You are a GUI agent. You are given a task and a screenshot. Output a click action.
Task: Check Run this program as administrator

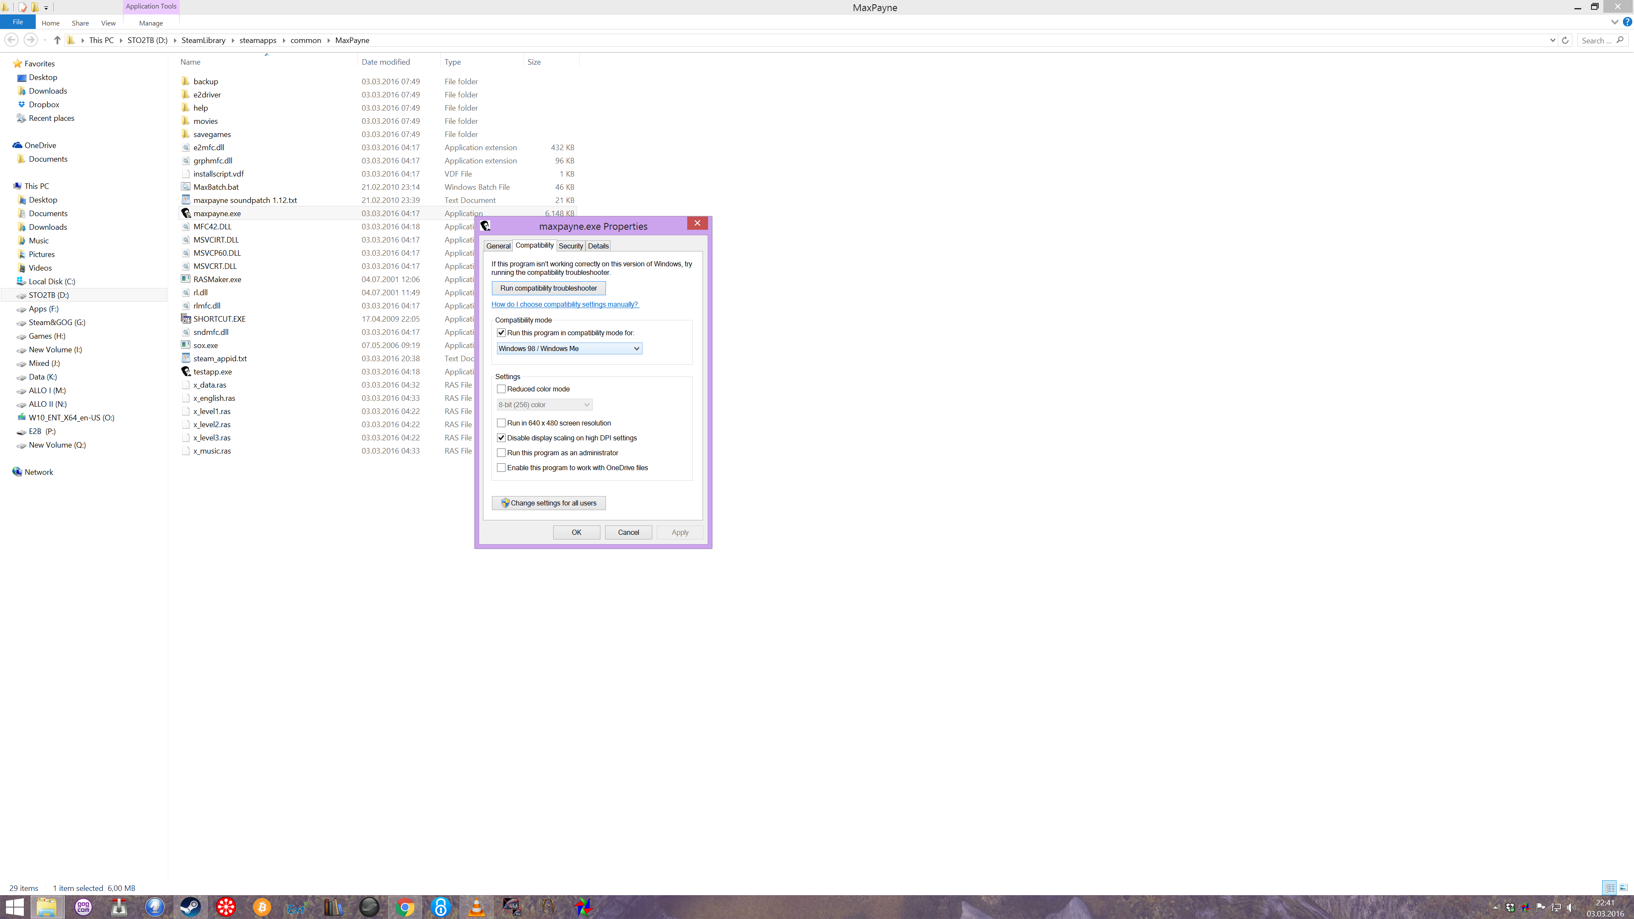click(x=501, y=453)
